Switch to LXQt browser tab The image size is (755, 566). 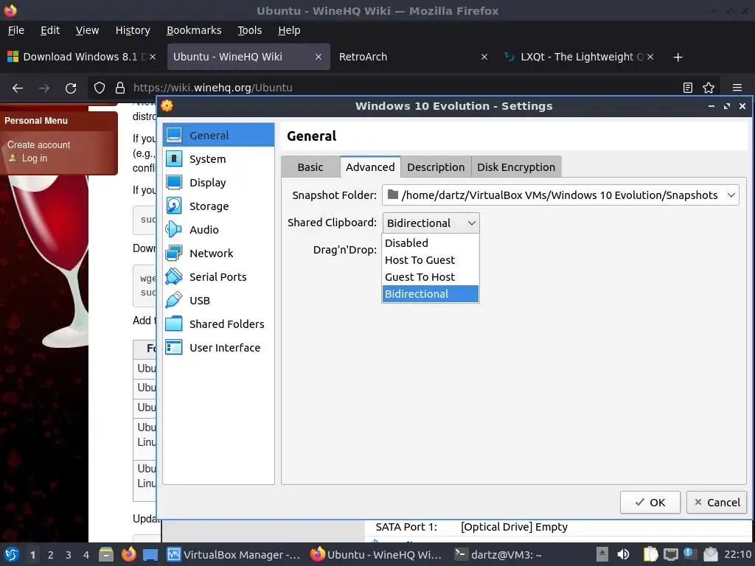(580, 57)
